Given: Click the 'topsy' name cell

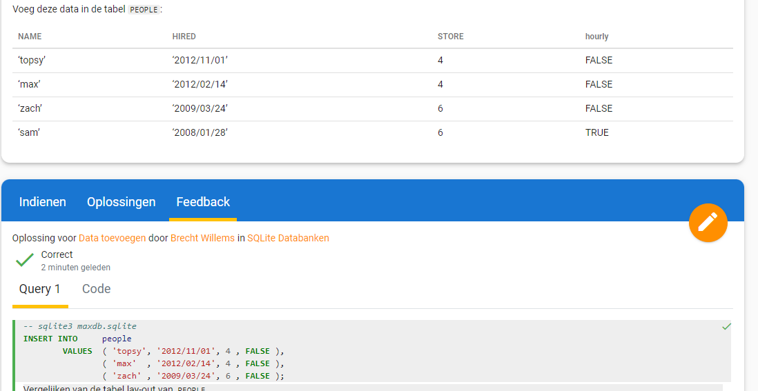Looking at the screenshot, I should tap(32, 61).
